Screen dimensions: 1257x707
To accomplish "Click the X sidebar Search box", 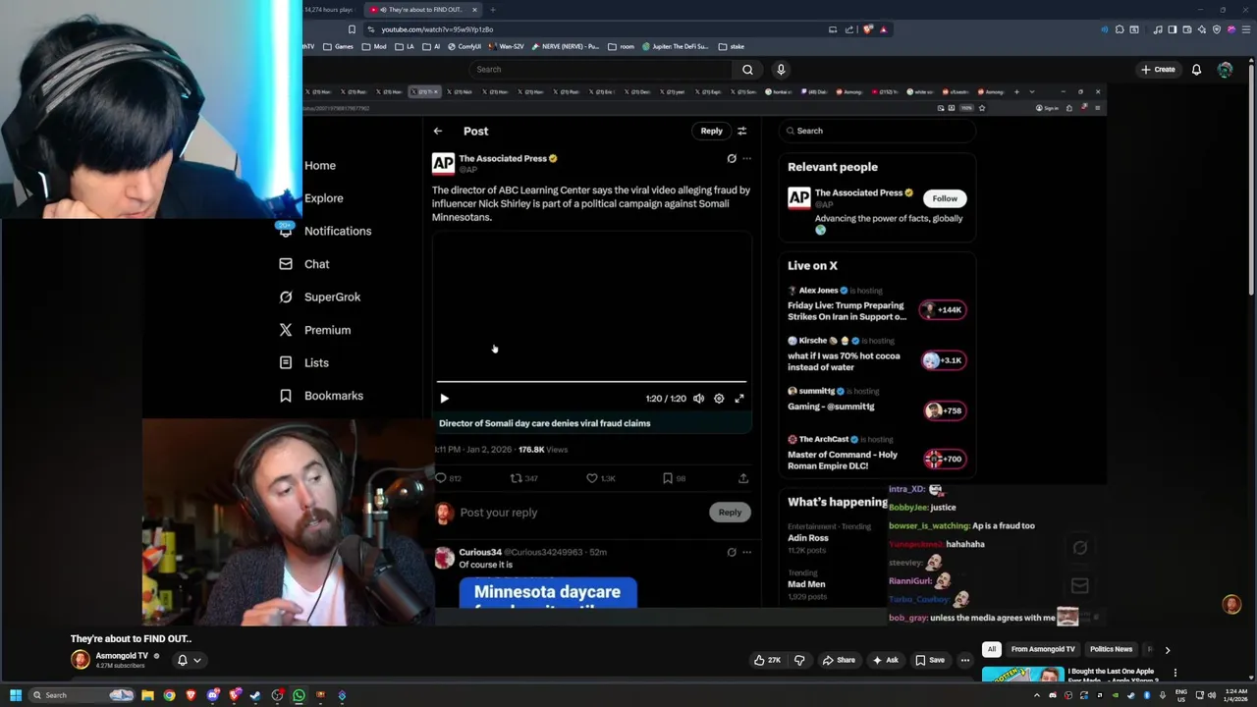I will pyautogui.click(x=878, y=131).
